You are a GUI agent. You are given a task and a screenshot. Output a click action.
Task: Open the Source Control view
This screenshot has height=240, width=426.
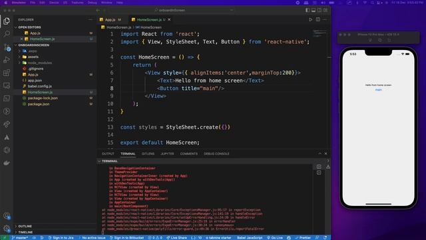7,47
